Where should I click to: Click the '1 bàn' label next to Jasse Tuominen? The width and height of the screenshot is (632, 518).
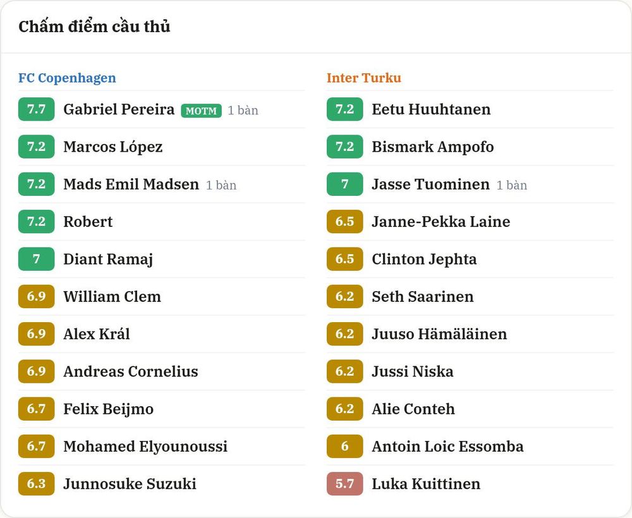511,185
